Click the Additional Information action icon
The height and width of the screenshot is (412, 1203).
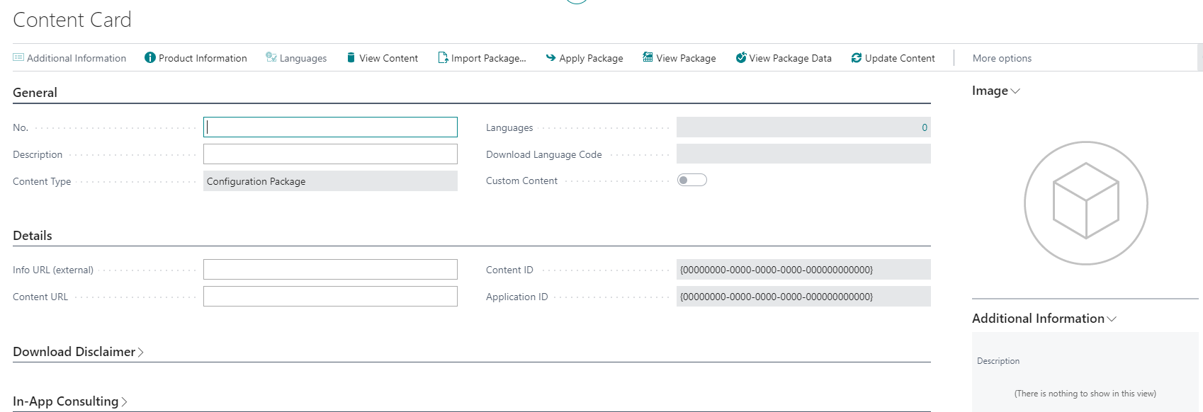(x=18, y=58)
